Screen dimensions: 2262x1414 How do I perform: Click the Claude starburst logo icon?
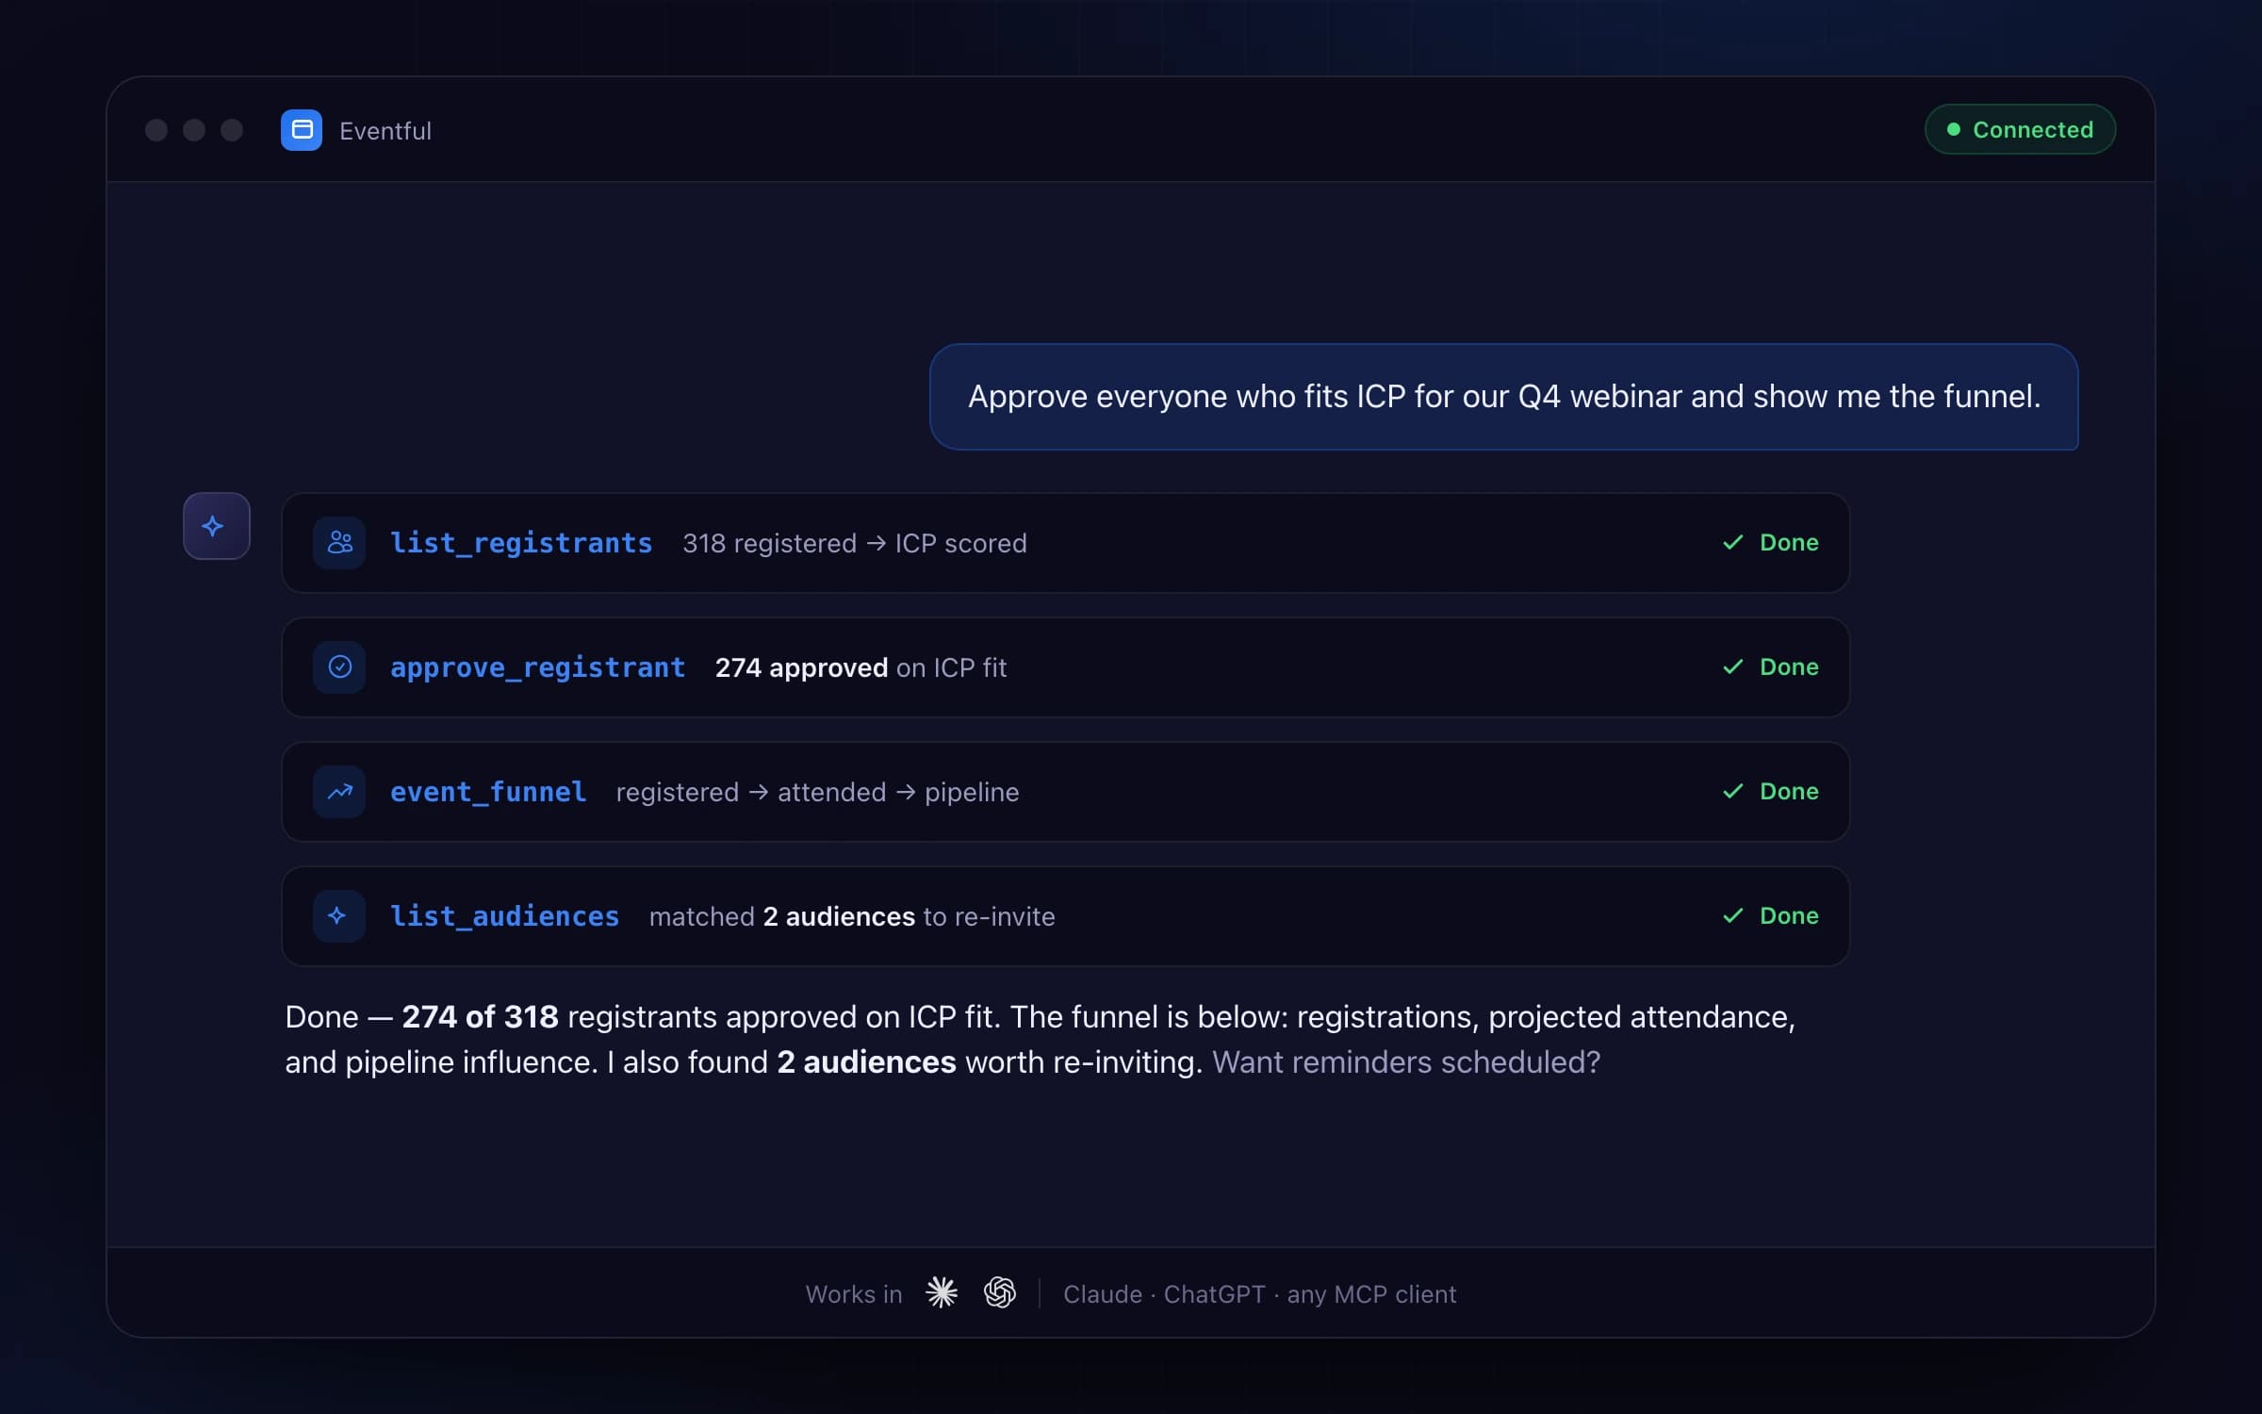point(942,1292)
